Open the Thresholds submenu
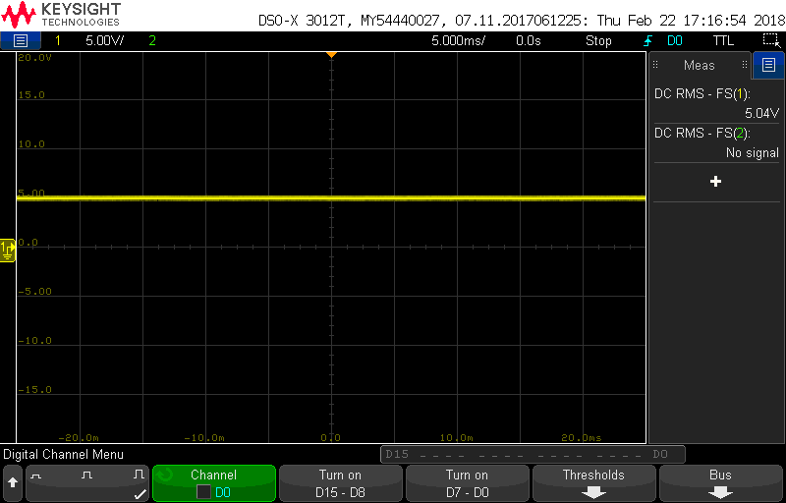 pyautogui.click(x=594, y=483)
